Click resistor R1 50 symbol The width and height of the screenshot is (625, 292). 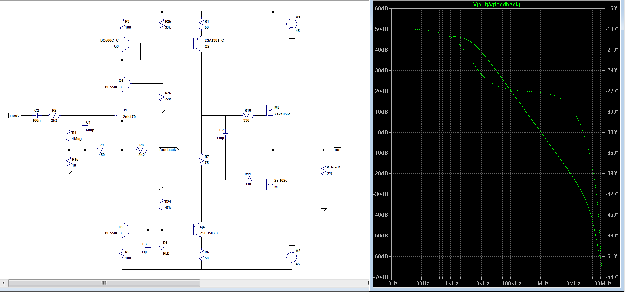(201, 24)
